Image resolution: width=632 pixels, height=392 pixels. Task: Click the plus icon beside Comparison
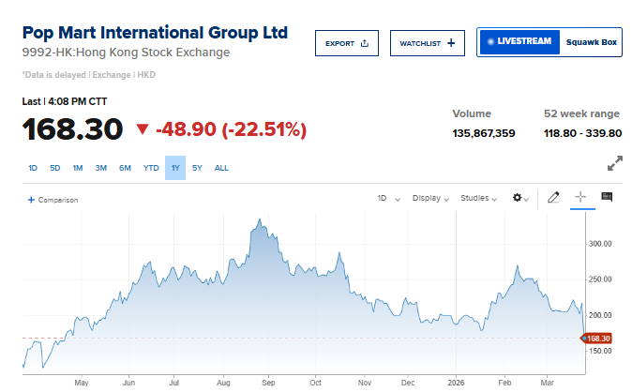click(x=31, y=200)
